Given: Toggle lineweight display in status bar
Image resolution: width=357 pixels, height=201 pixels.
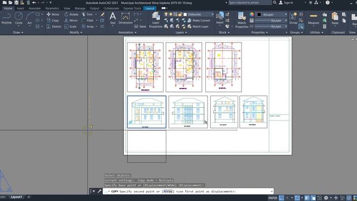Looking at the screenshot, I should 307,198.
